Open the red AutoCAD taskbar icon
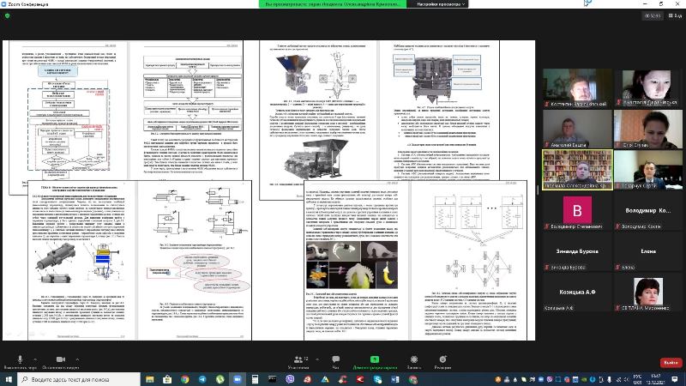Viewport: 686px width, 386px height. click(307, 379)
